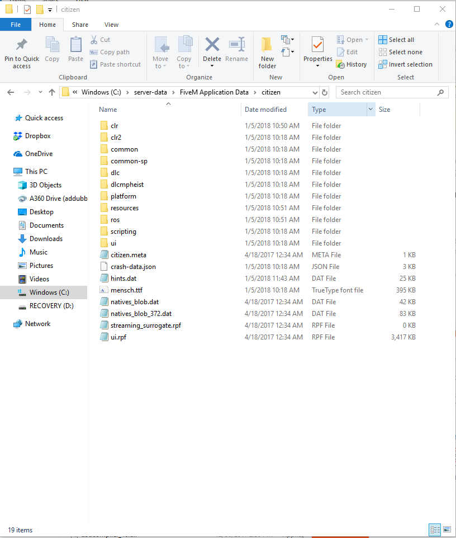
Task: Click Select none in the ribbon
Action: pos(401,52)
